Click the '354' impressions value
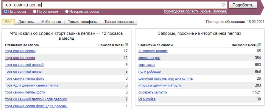Screen dimensions: 268x110 coord(258,58)
